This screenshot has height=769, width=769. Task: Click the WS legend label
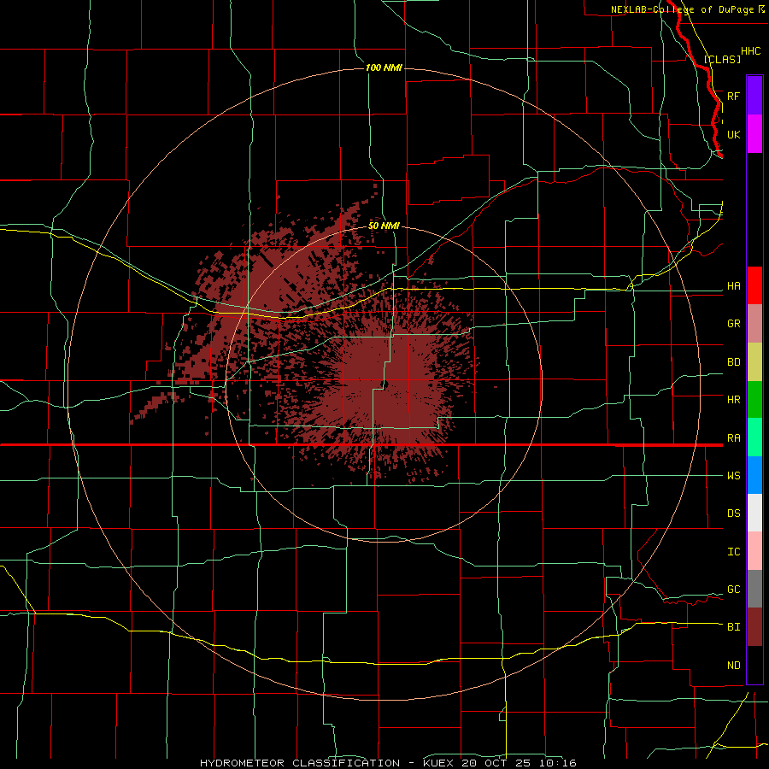click(x=734, y=476)
